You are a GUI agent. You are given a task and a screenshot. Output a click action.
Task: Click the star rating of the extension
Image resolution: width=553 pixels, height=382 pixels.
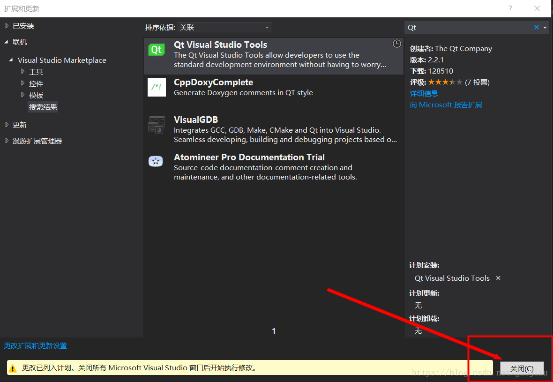(x=445, y=82)
